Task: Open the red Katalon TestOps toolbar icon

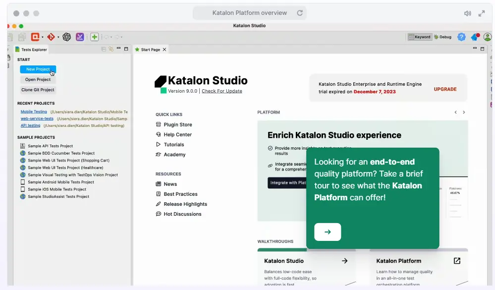Action: [x=35, y=37]
